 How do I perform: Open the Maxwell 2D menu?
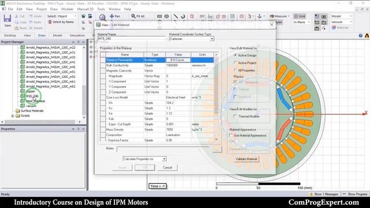coord(85,9)
